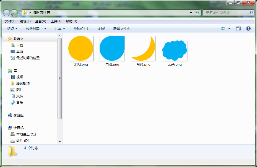The height and width of the screenshot is (167, 257).
Task: Open the 工具(T) menu
Action: tap(56, 21)
